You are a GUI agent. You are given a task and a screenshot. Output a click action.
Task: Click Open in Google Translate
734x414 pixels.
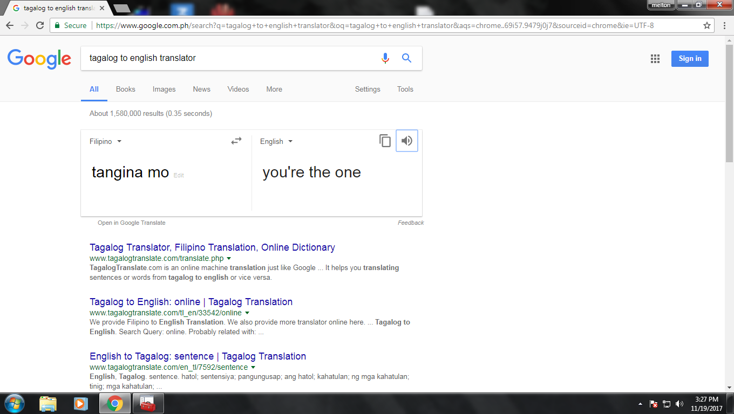(132, 223)
